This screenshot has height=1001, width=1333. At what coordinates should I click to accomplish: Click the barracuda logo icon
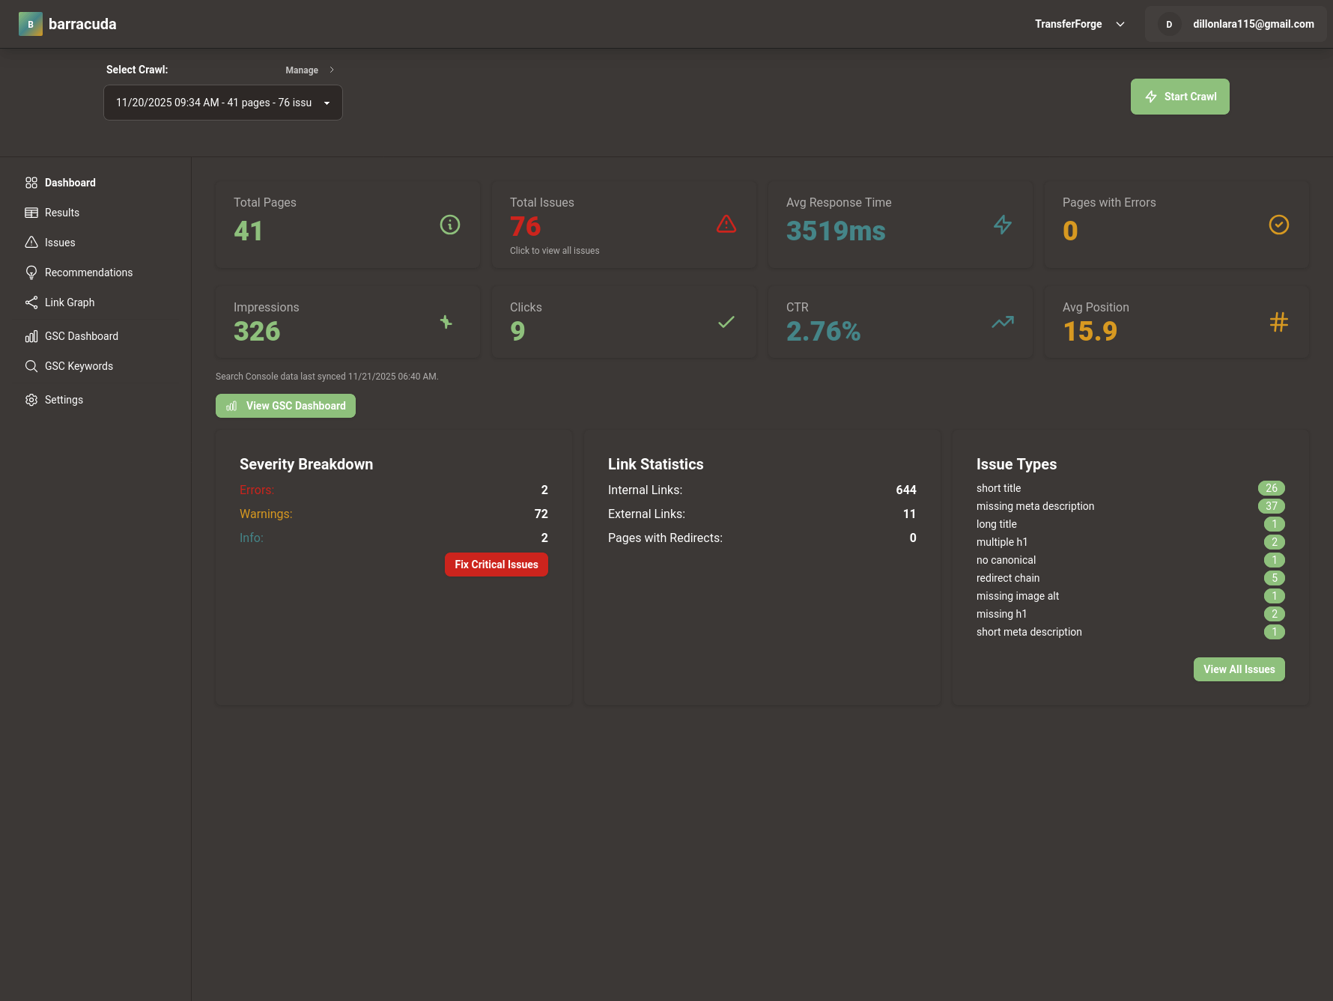pyautogui.click(x=31, y=23)
